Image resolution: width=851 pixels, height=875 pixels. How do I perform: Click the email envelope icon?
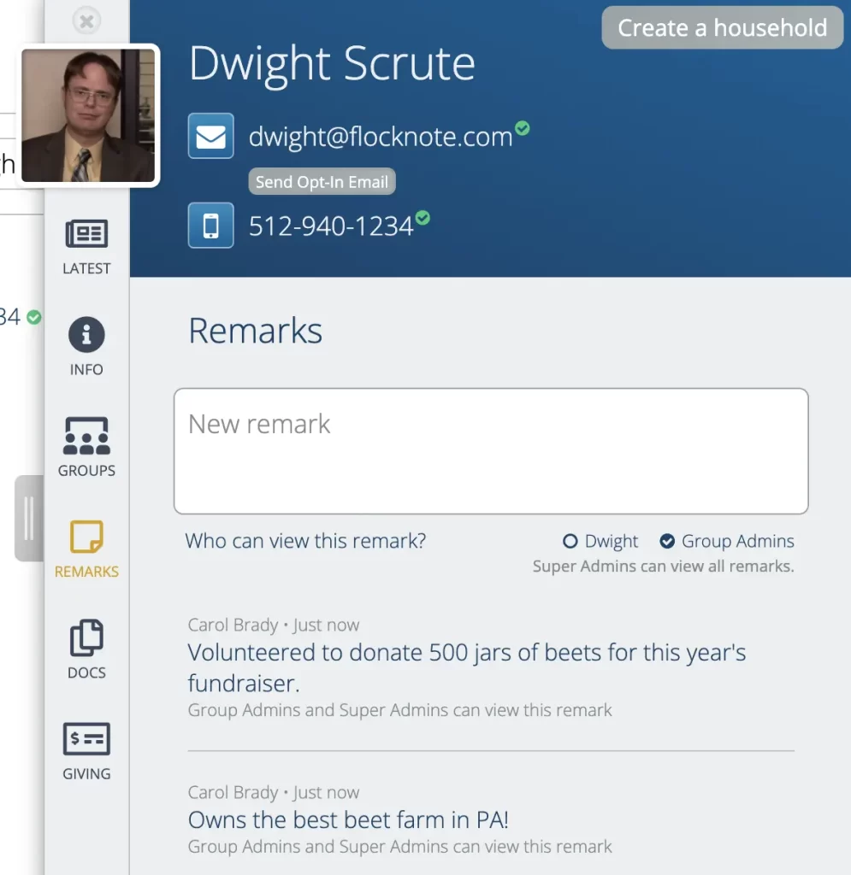210,135
